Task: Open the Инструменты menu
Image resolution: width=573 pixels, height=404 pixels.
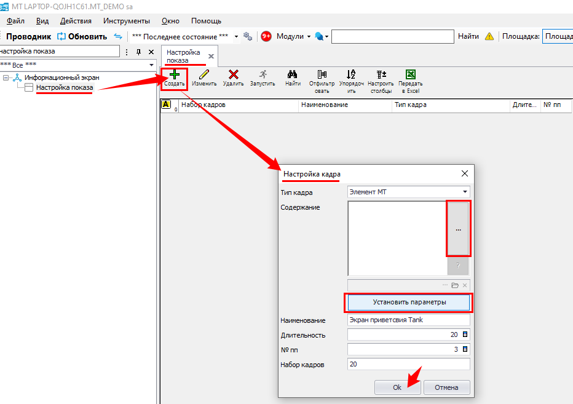Action: [126, 20]
